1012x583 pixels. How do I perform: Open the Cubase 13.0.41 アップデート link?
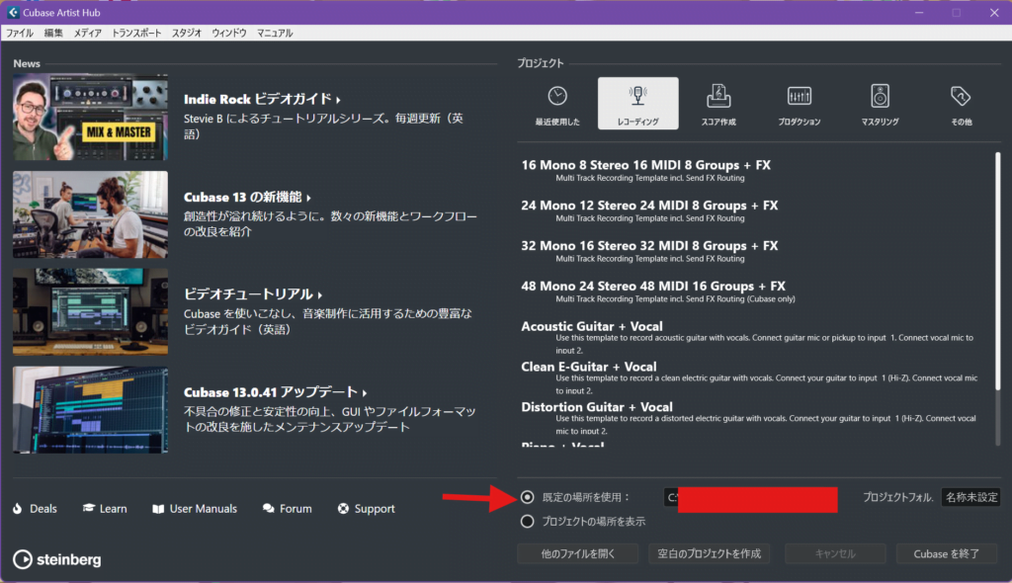(x=276, y=392)
